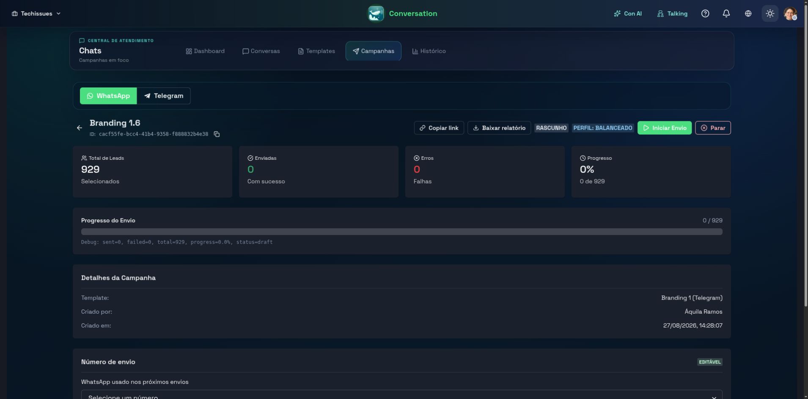The image size is (808, 399).
Task: Select the WhatsApp channel
Action: [108, 96]
